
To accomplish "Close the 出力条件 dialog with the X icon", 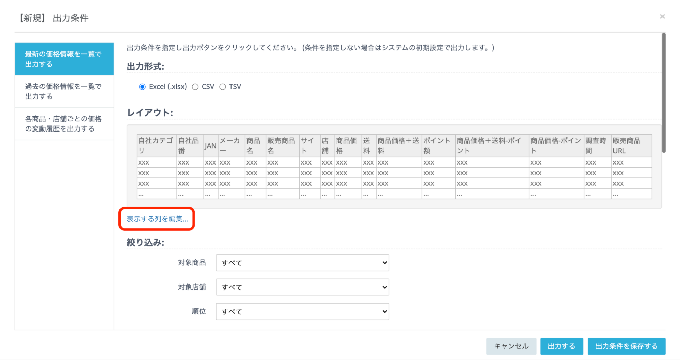I will 662,16.
